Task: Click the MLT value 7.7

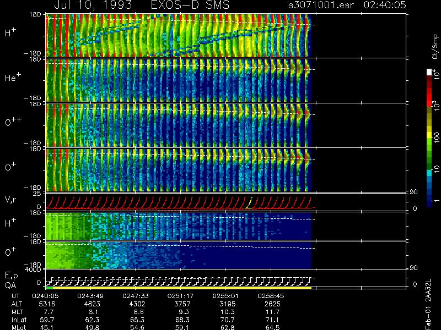Action: [48, 312]
